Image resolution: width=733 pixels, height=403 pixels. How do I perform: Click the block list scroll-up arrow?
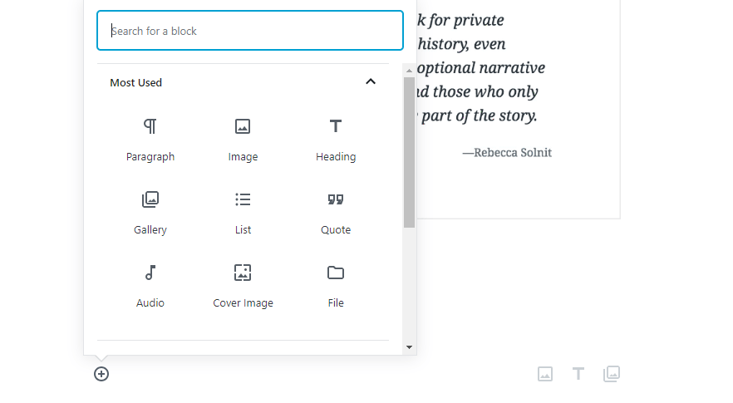[409, 71]
